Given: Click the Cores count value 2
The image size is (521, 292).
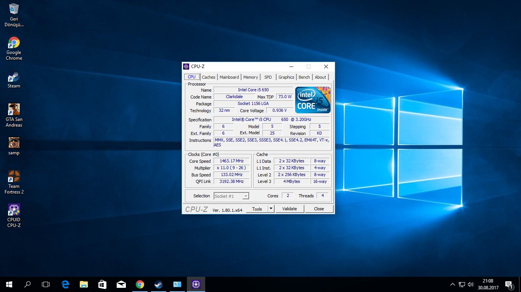Looking at the screenshot, I should click(288, 195).
